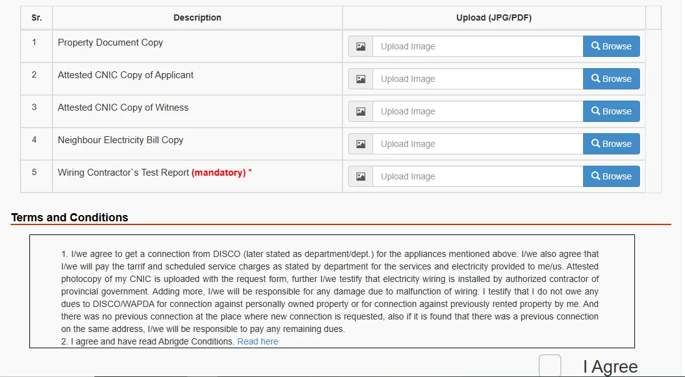685x377 pixels.
Task: Click the 'Upload (JPG/PDF)' column header
Action: (x=494, y=18)
